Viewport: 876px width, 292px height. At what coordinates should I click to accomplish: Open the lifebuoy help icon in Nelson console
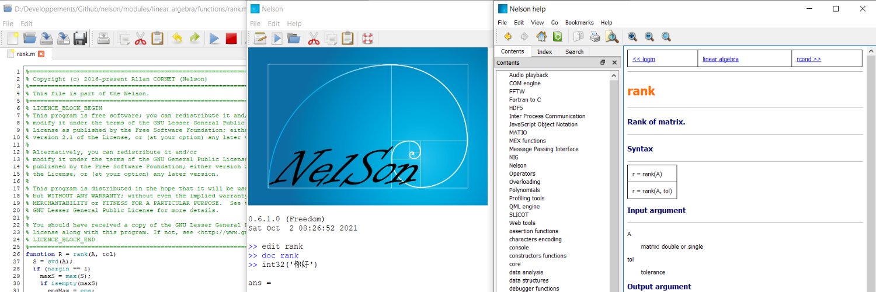(367, 39)
